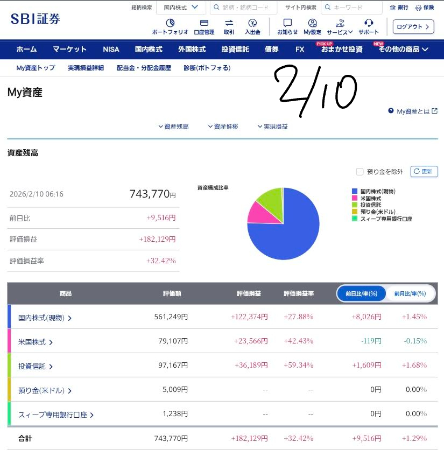Click the blue 国内株式(現物) legend swatch
The height and width of the screenshot is (456, 444).
355,191
